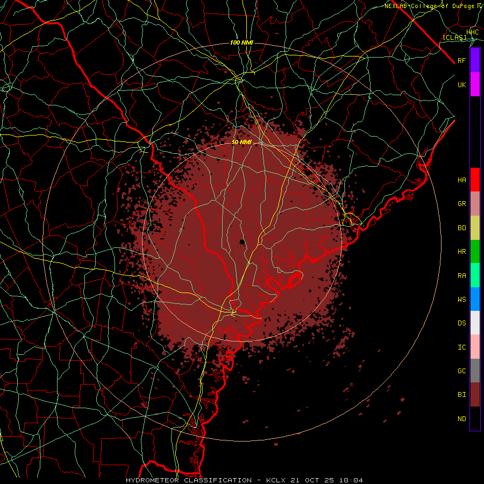
Task: Select the GR pink legend swatch
Action: click(475, 204)
